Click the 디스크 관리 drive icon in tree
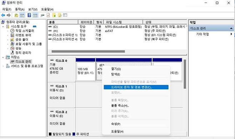The image size is (235, 139). click(x=12, y=61)
